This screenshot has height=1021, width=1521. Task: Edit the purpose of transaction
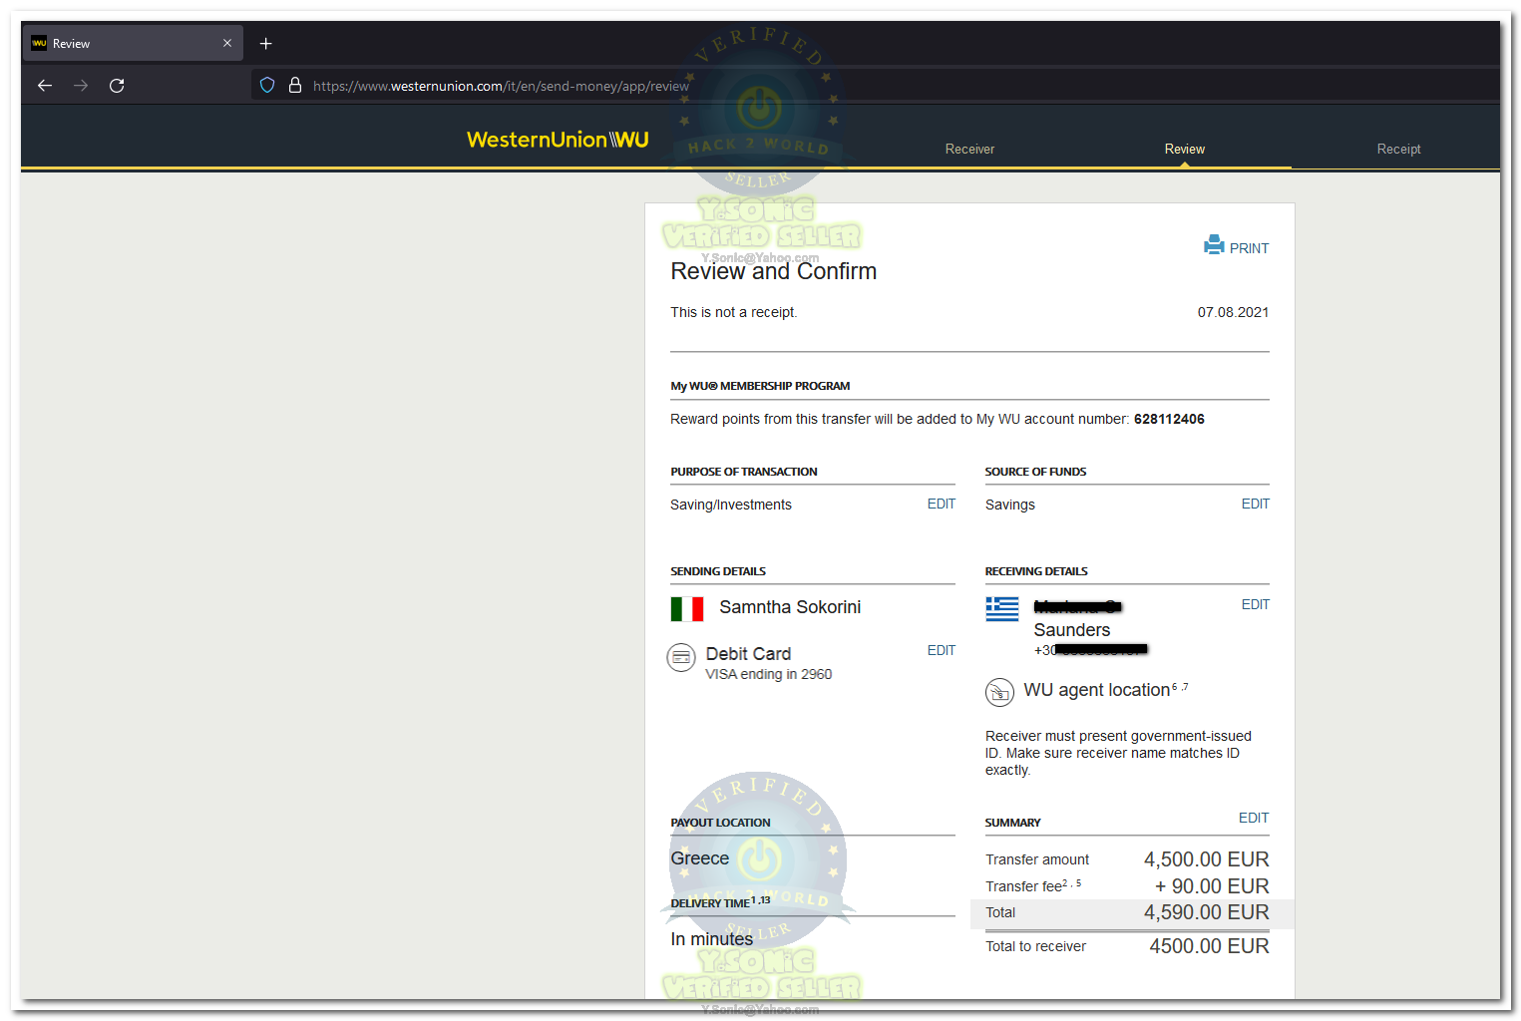942,505
